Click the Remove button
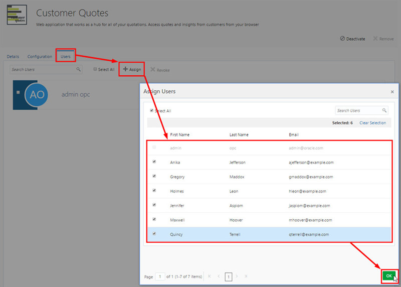This screenshot has height=287, width=401. [383, 39]
